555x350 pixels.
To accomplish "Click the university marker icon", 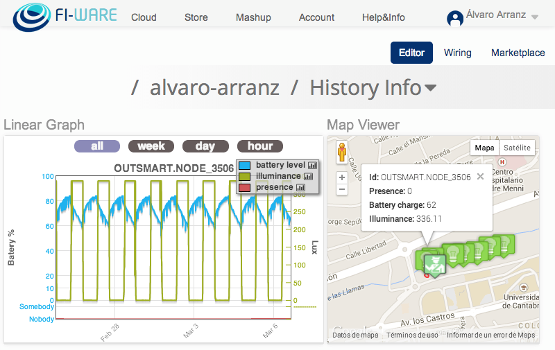I will click(x=524, y=288).
